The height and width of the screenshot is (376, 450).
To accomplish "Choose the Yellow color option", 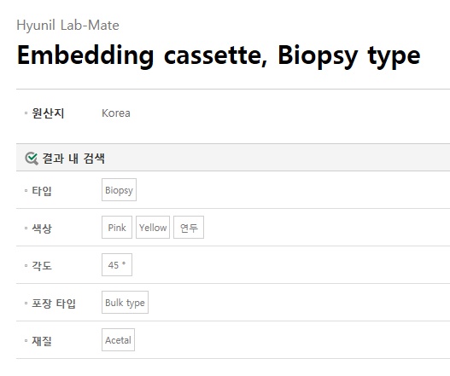I will 153,228.
